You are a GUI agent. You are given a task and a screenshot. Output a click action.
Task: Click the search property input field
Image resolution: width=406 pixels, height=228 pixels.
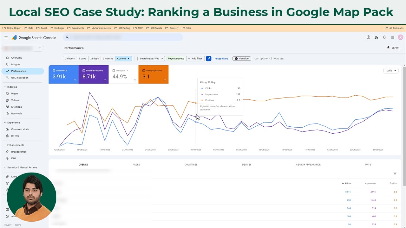tap(122, 37)
